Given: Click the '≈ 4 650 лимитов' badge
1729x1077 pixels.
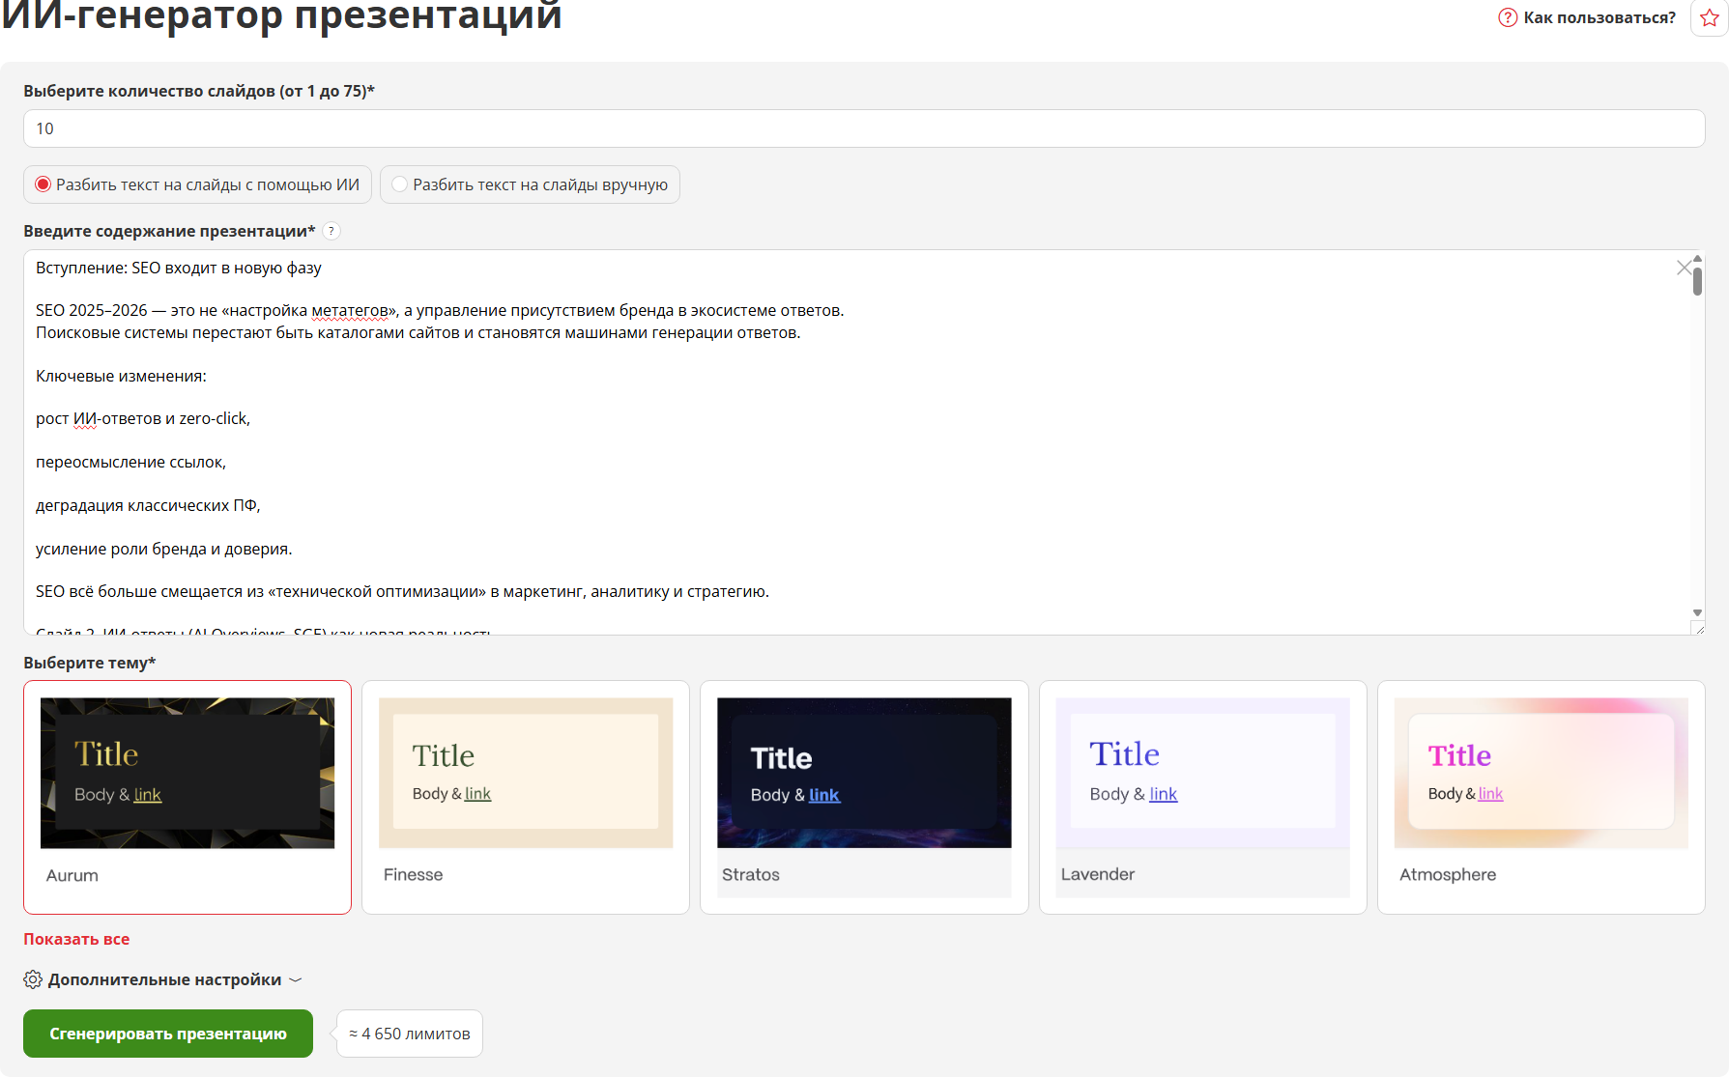Looking at the screenshot, I should pyautogui.click(x=410, y=1034).
